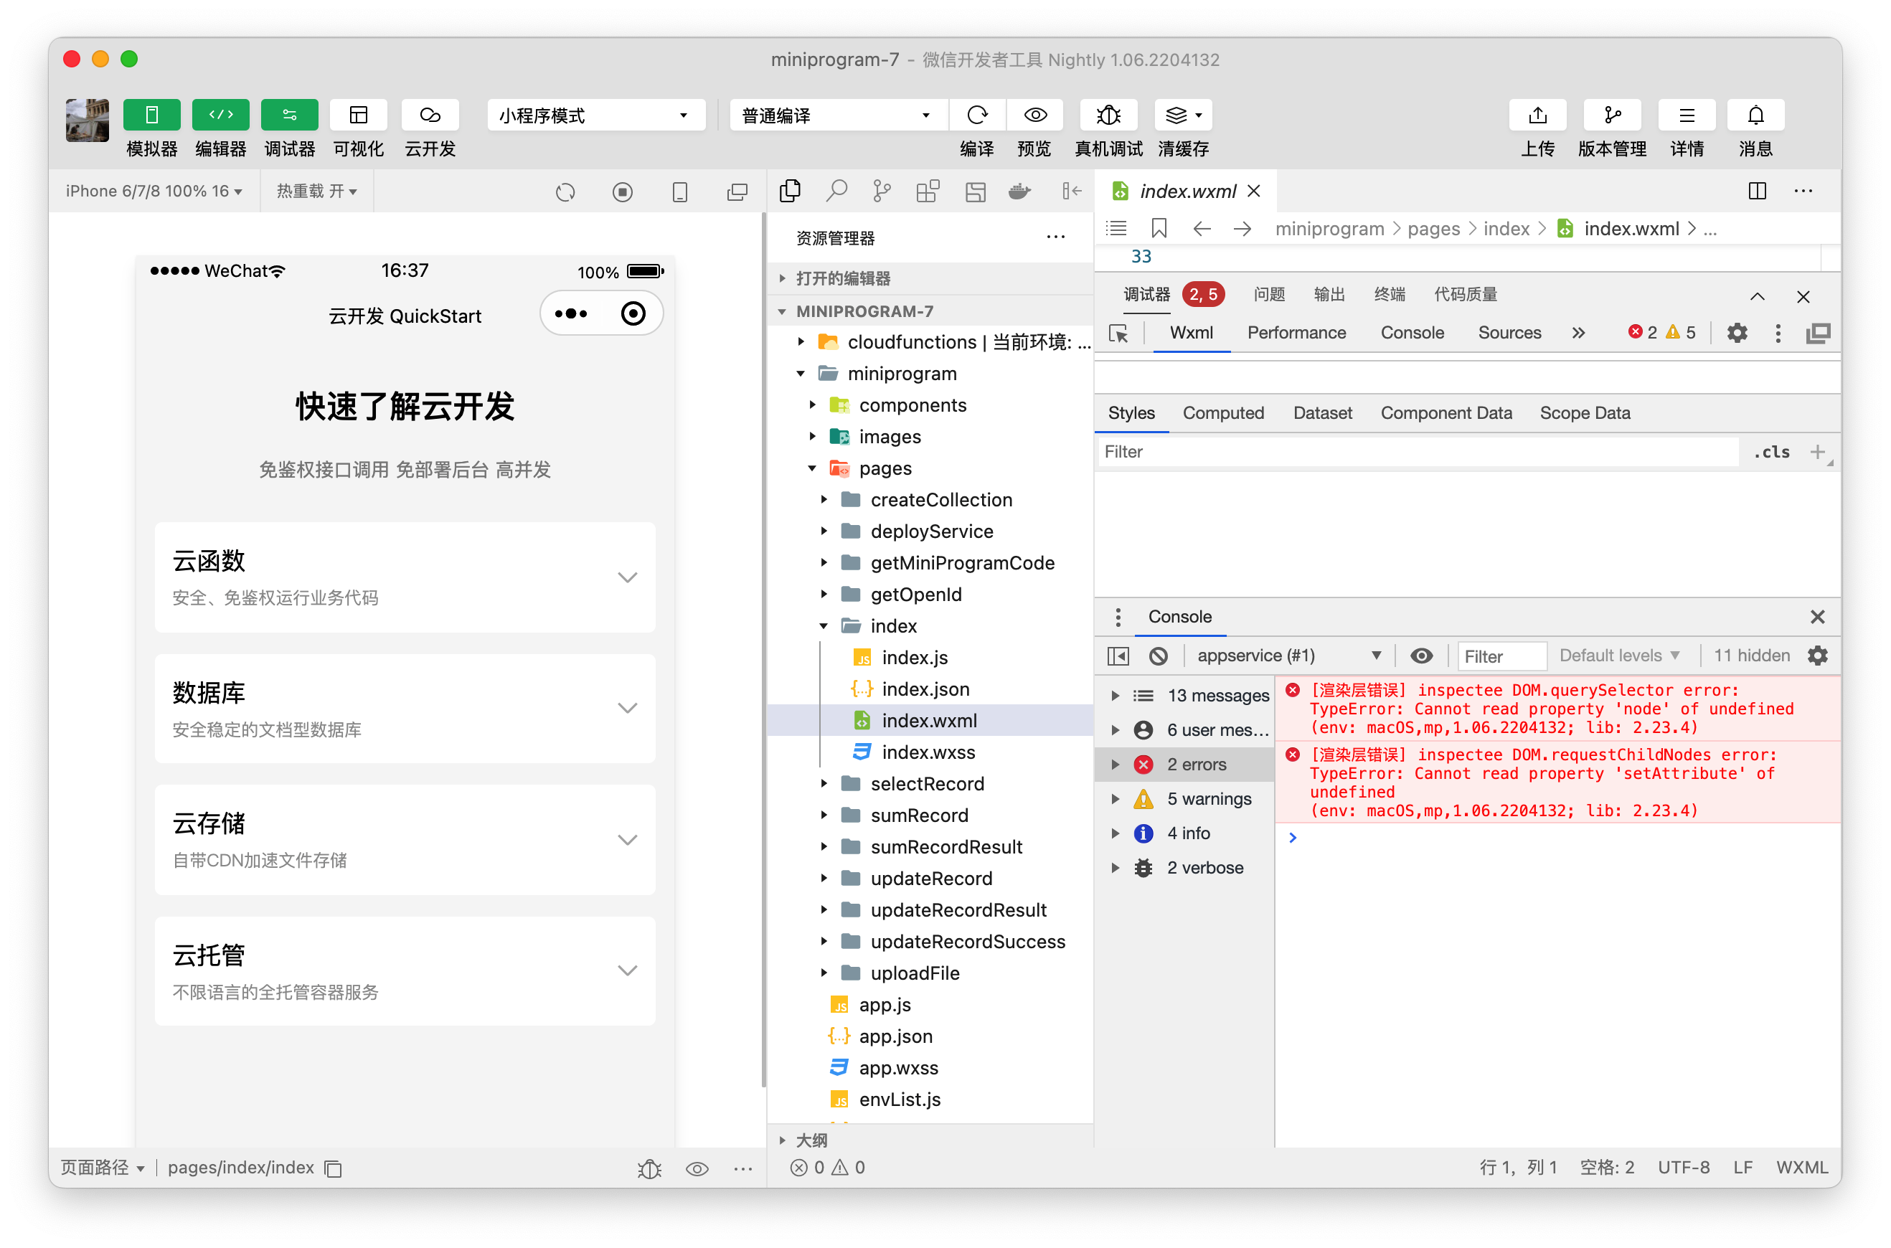1891x1248 pixels.
Task: Open the upload button in toolbar
Action: [1537, 115]
